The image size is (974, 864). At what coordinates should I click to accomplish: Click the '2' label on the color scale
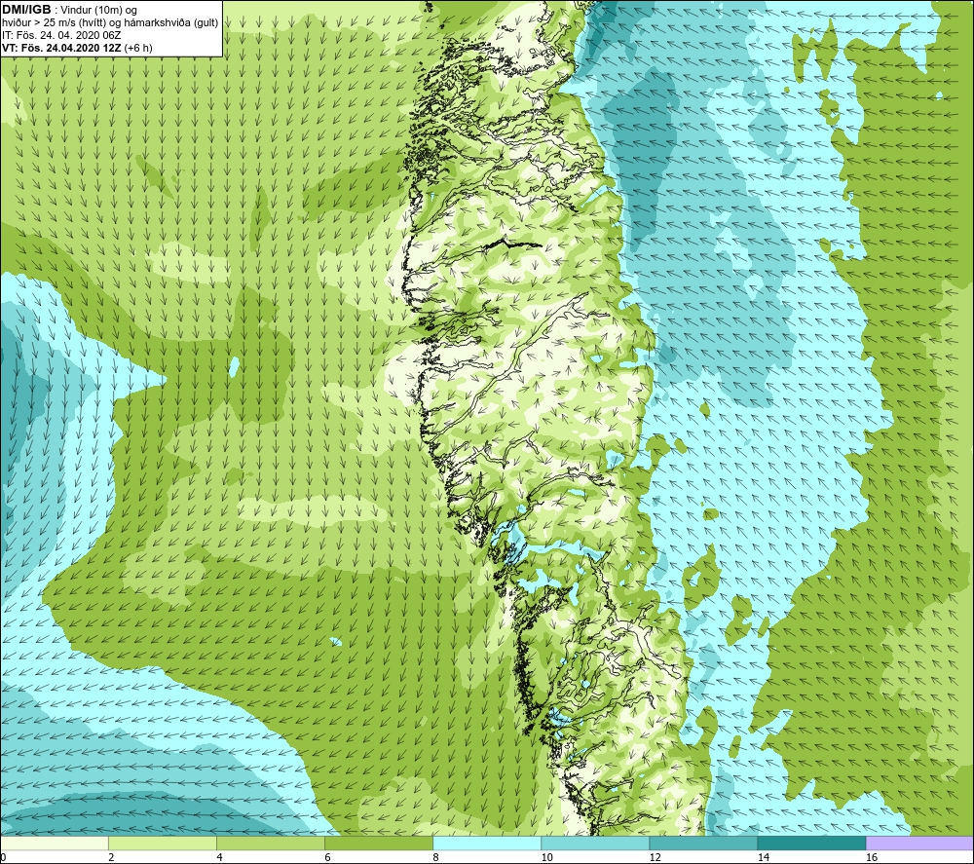[x=111, y=857]
